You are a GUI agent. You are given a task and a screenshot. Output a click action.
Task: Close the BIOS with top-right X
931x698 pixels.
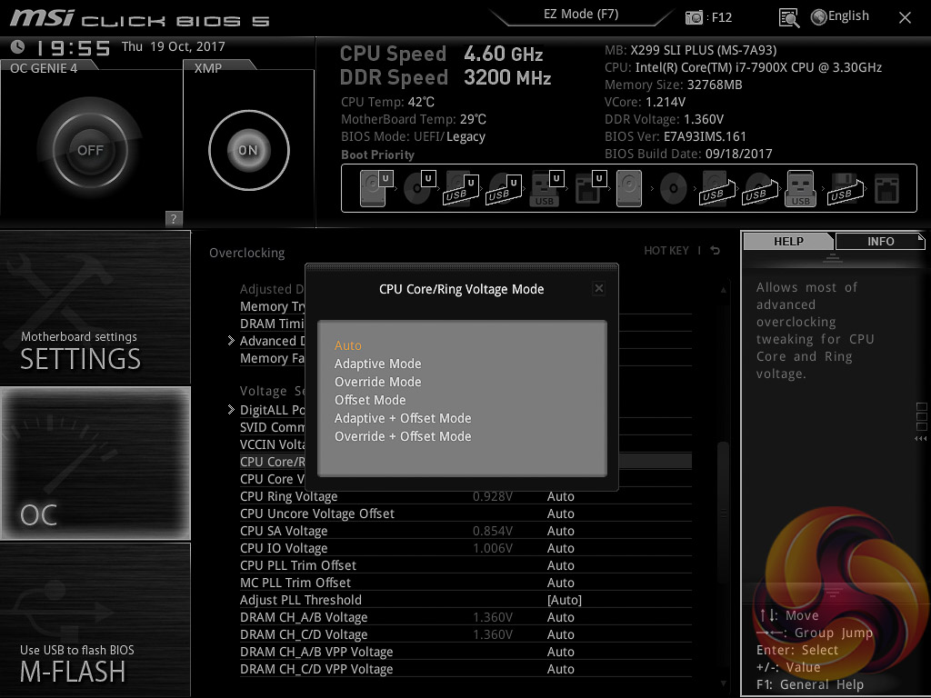coord(905,18)
